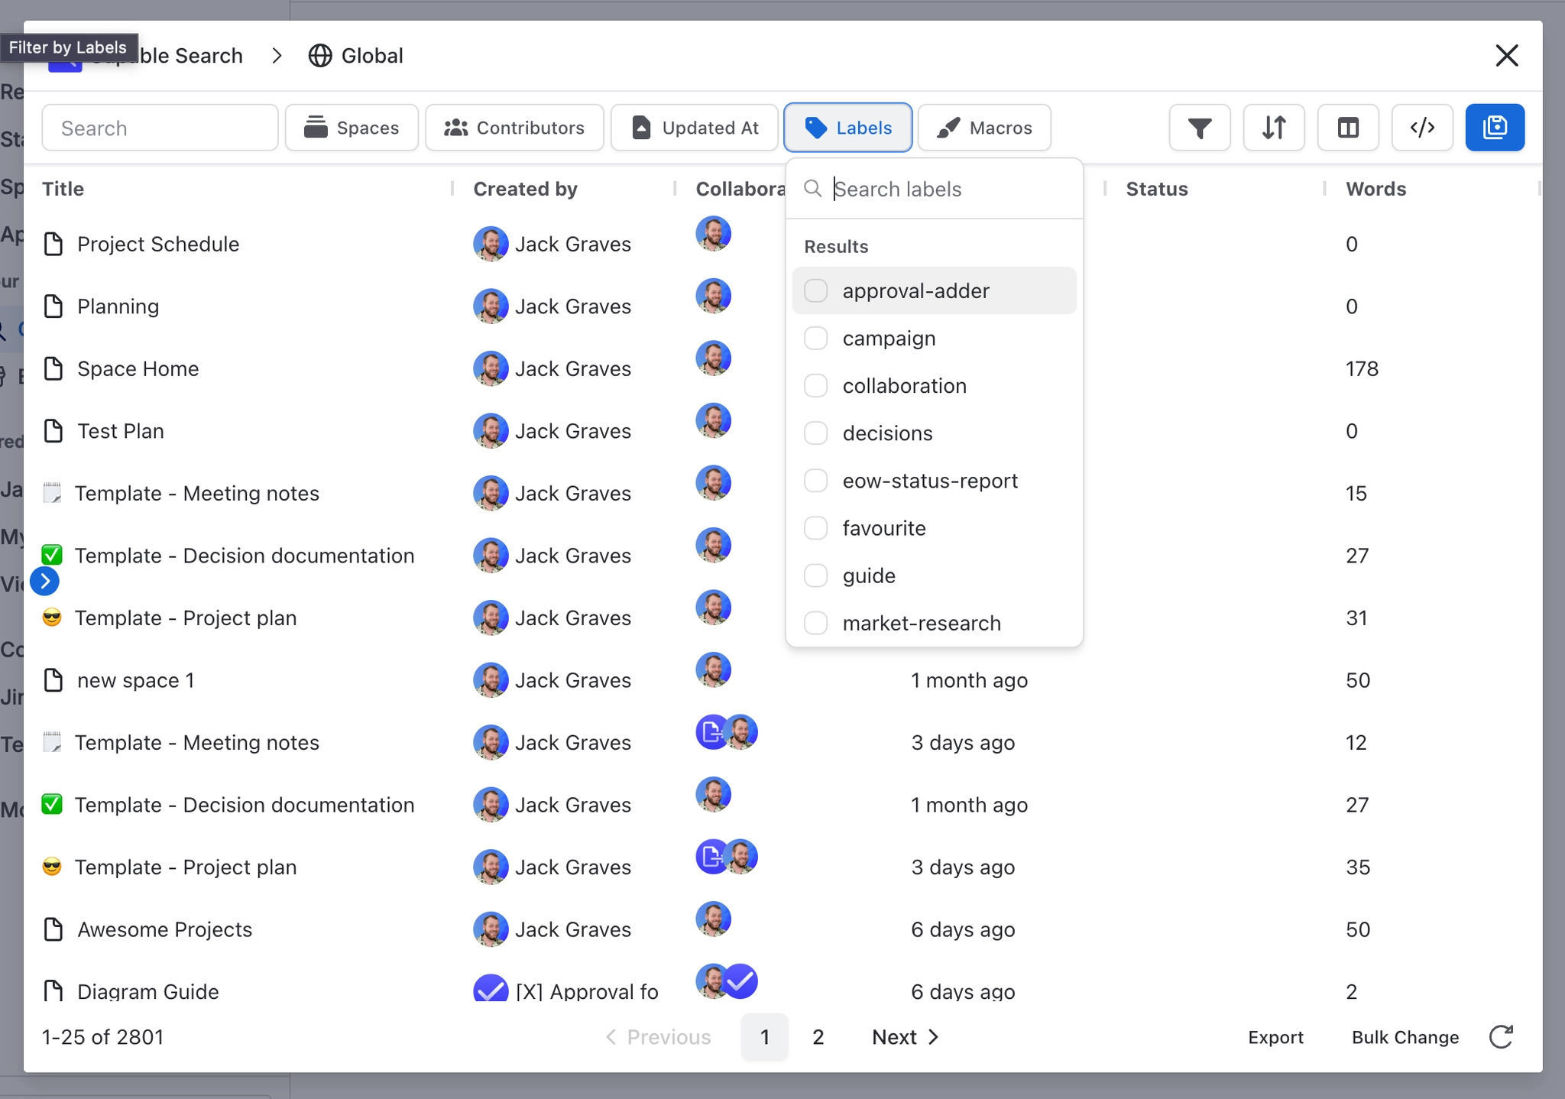1565x1099 pixels.
Task: Click the blue sidebar expand arrow
Action: (x=45, y=582)
